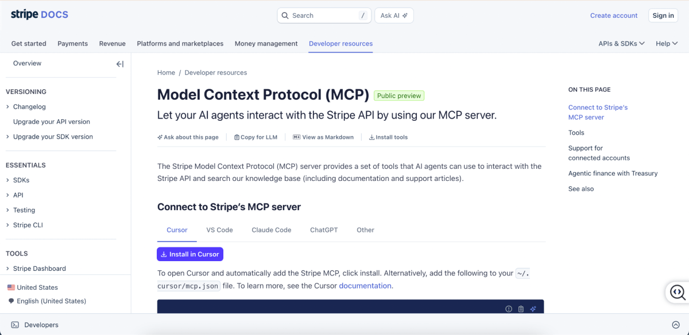
Task: Focus the Search input field
Action: [324, 15]
